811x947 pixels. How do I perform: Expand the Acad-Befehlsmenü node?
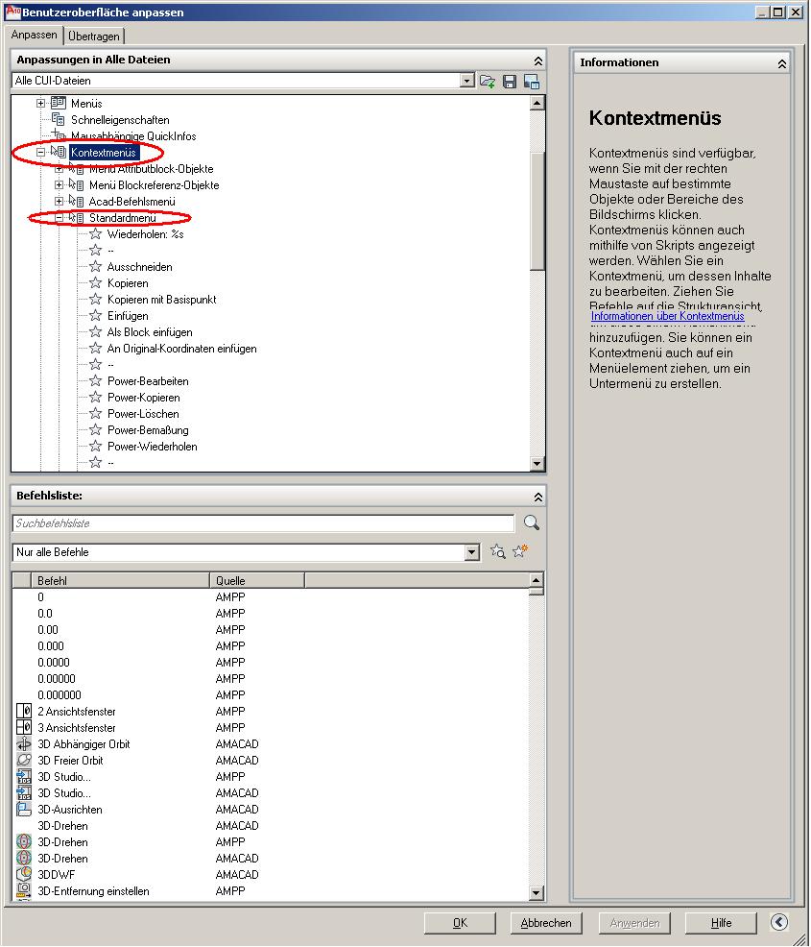tap(60, 201)
